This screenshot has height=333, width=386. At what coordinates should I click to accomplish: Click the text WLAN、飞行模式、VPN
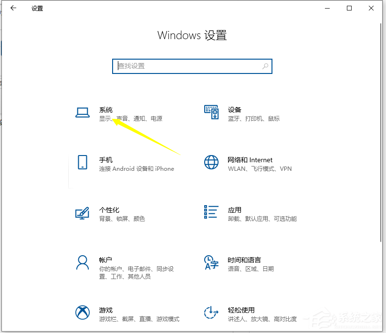[260, 169]
